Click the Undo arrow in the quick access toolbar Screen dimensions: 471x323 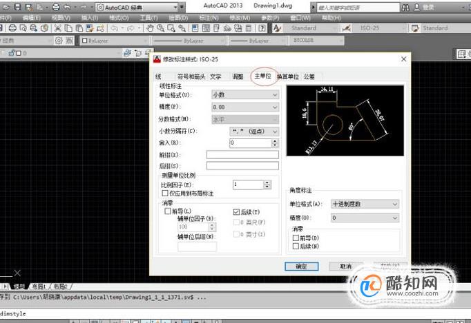pyautogui.click(x=68, y=7)
